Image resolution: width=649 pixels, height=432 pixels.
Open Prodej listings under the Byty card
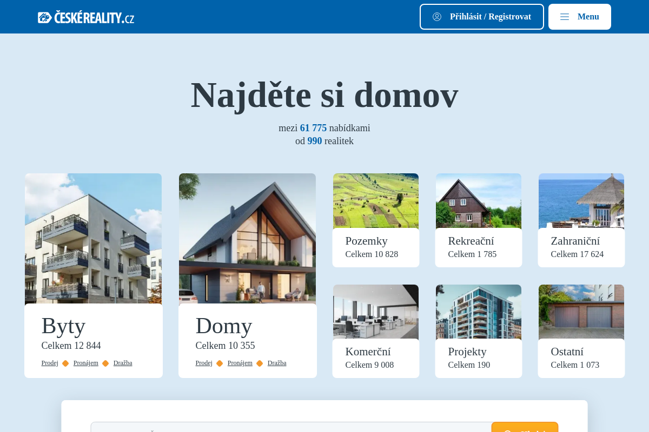point(49,363)
